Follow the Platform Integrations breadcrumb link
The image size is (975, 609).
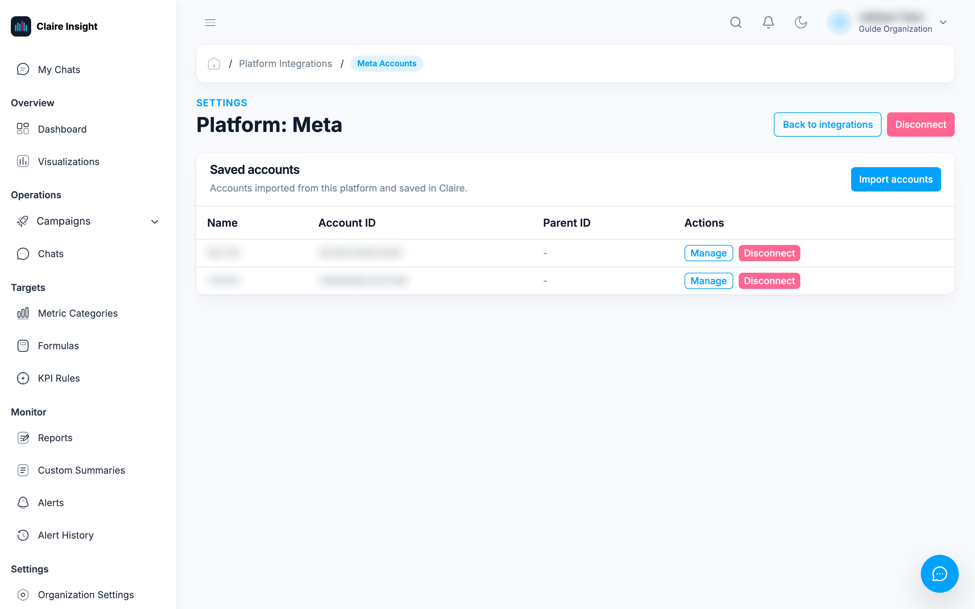point(285,64)
